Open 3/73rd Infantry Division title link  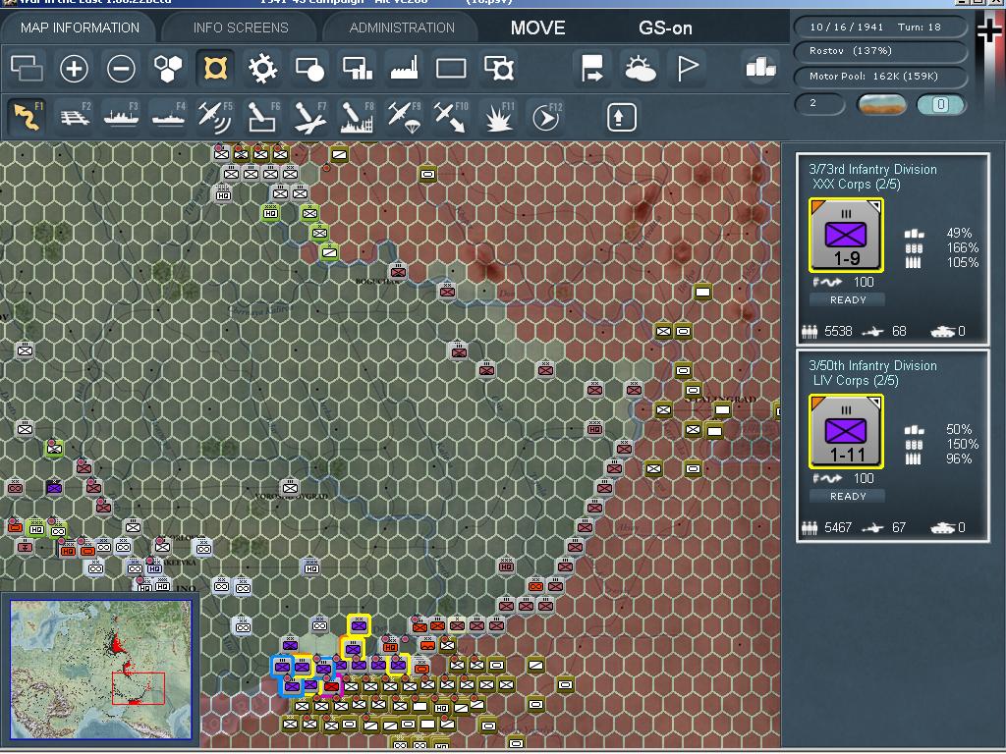(x=872, y=169)
